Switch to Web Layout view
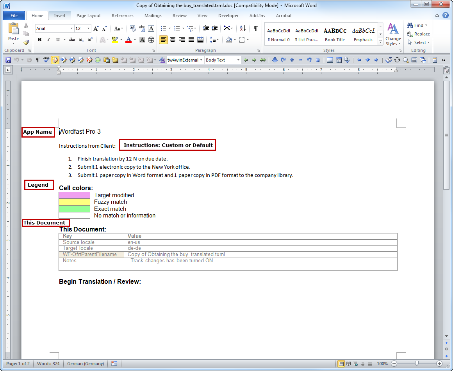453x371 pixels. (x=355, y=364)
